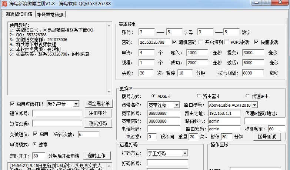Click the 海 app icon in title bar

[4, 3]
